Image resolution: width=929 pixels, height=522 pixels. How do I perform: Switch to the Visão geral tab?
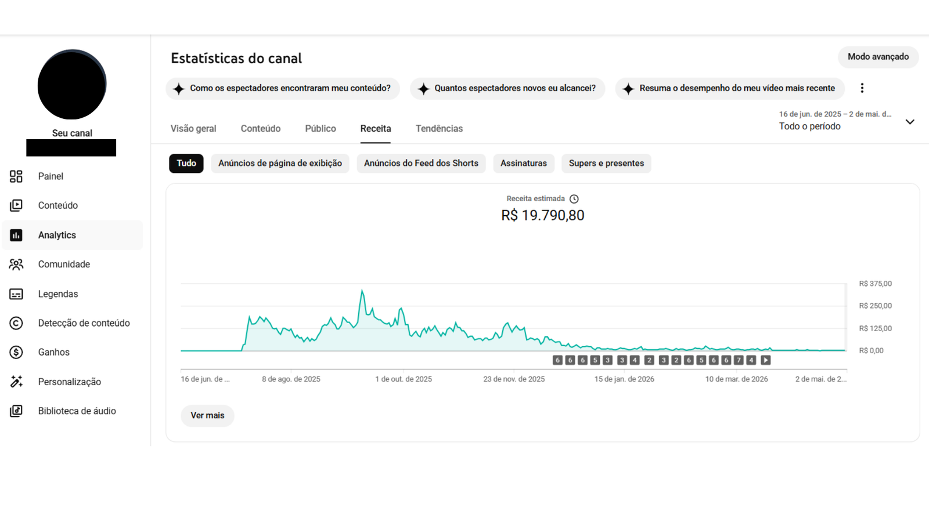click(193, 129)
